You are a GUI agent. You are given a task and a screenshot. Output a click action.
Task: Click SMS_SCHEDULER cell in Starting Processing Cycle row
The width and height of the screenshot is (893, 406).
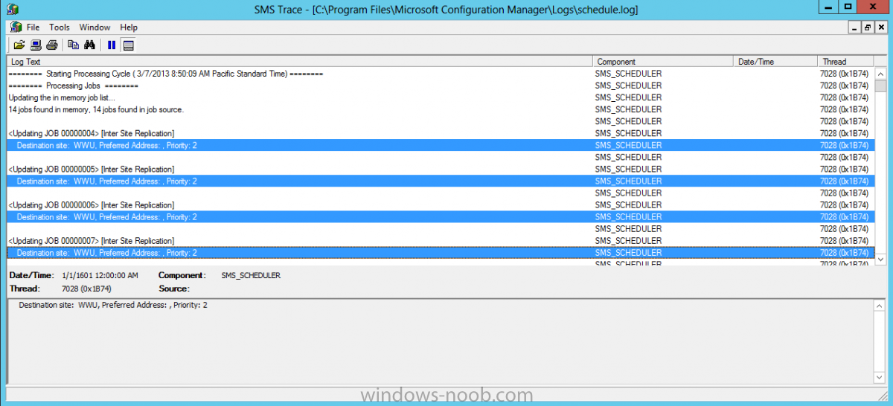[x=628, y=74]
